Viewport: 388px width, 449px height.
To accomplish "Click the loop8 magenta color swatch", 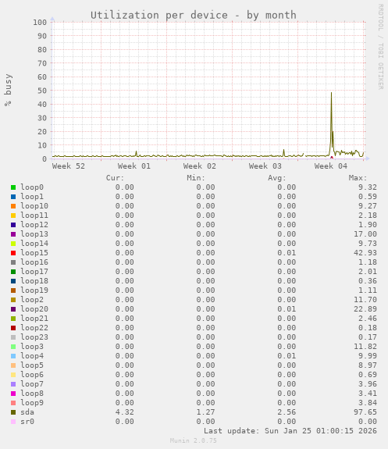I will click(13, 394).
